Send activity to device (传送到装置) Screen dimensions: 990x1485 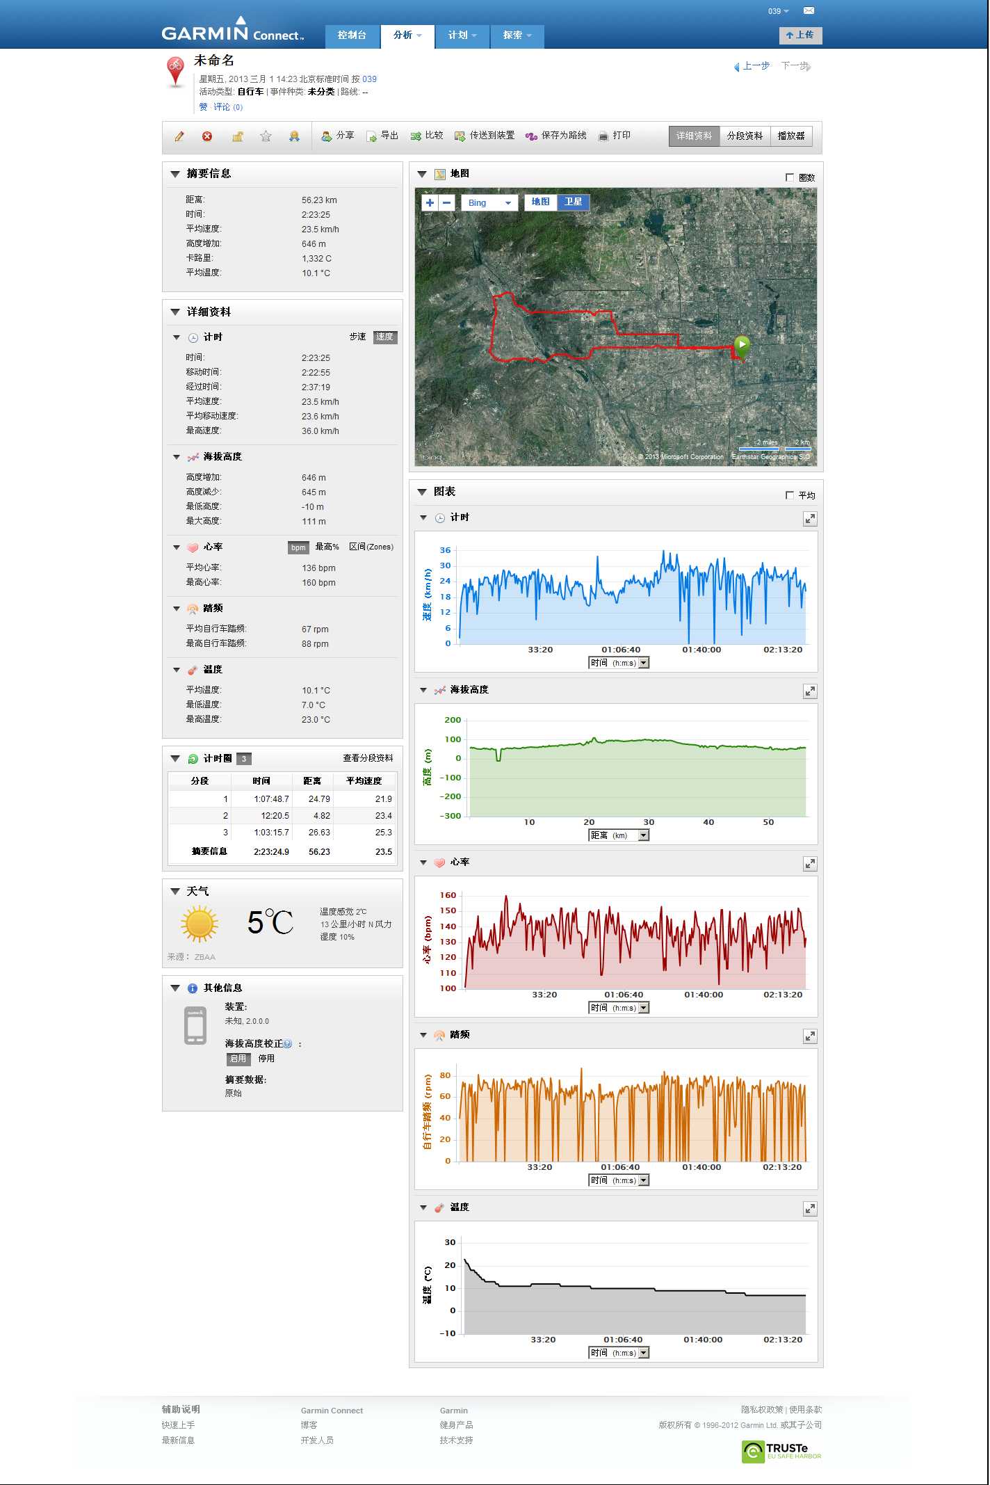point(485,136)
